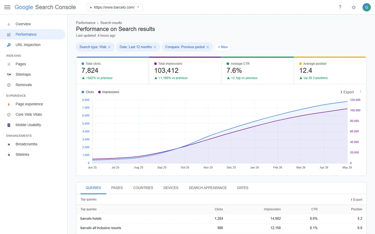
Task: Click the Sitelinks star icon
Action: [9, 155]
